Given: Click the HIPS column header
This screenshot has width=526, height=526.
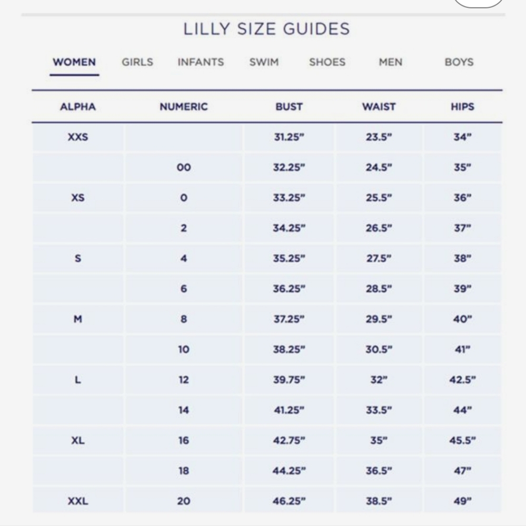Looking at the screenshot, I should tap(462, 107).
